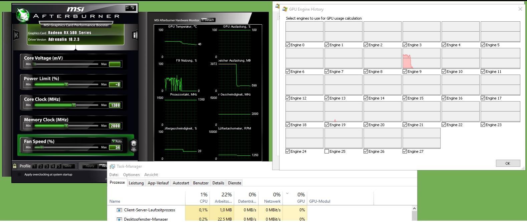
Task: Switch to the Autostart tab
Action: click(x=181, y=183)
